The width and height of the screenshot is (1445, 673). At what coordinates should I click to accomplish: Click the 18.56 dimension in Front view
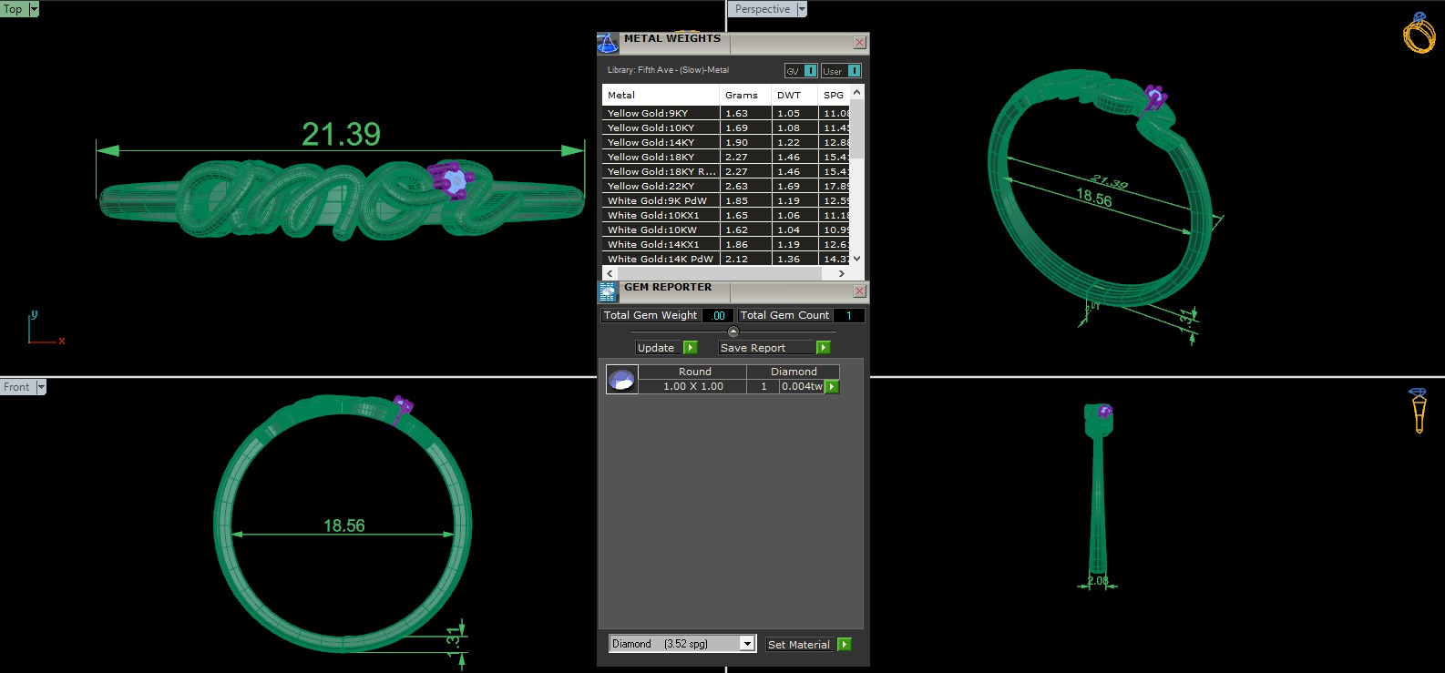(x=344, y=525)
